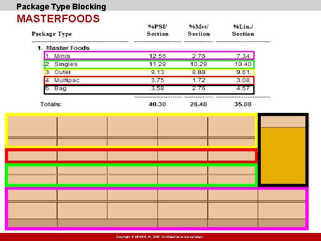Screen dimensions: 321x241
Task: Click the "%PSI/ Section" column header
Action: 158,30
